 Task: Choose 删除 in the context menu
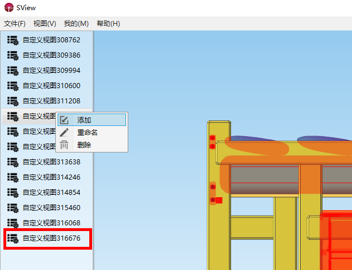click(92, 145)
